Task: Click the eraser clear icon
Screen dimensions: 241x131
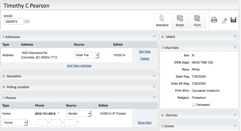Action: pos(224,20)
